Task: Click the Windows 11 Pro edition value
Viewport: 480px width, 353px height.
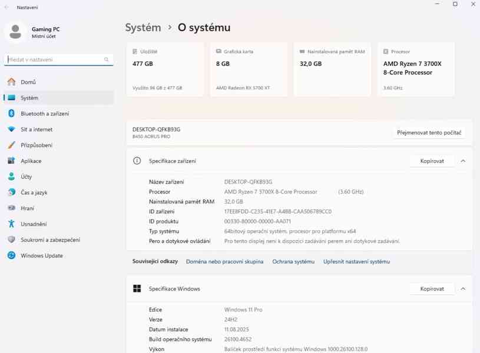Action: [x=243, y=309]
